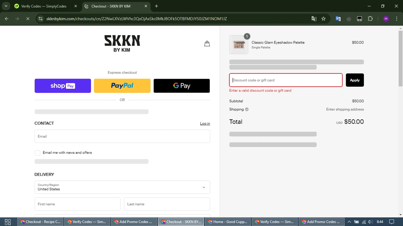Click the Last name field
The width and height of the screenshot is (403, 226).
click(167, 204)
